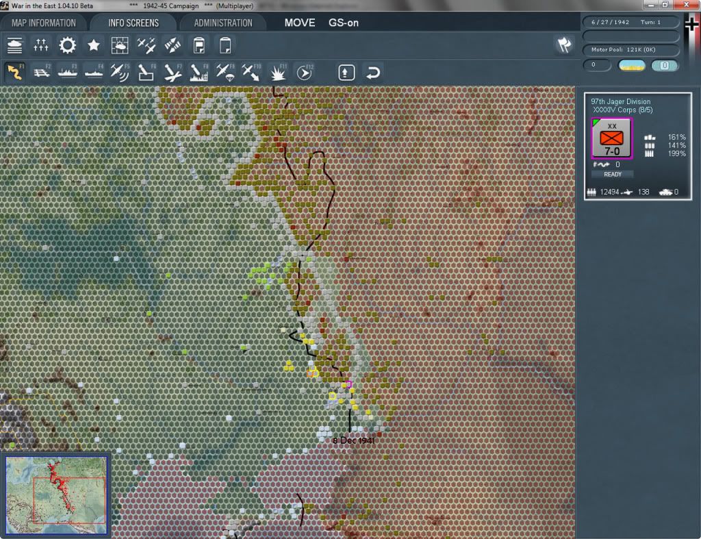Click the crossed flags icon

click(x=564, y=45)
